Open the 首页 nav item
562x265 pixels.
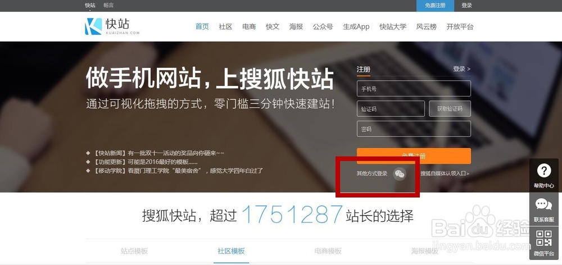pyautogui.click(x=202, y=26)
